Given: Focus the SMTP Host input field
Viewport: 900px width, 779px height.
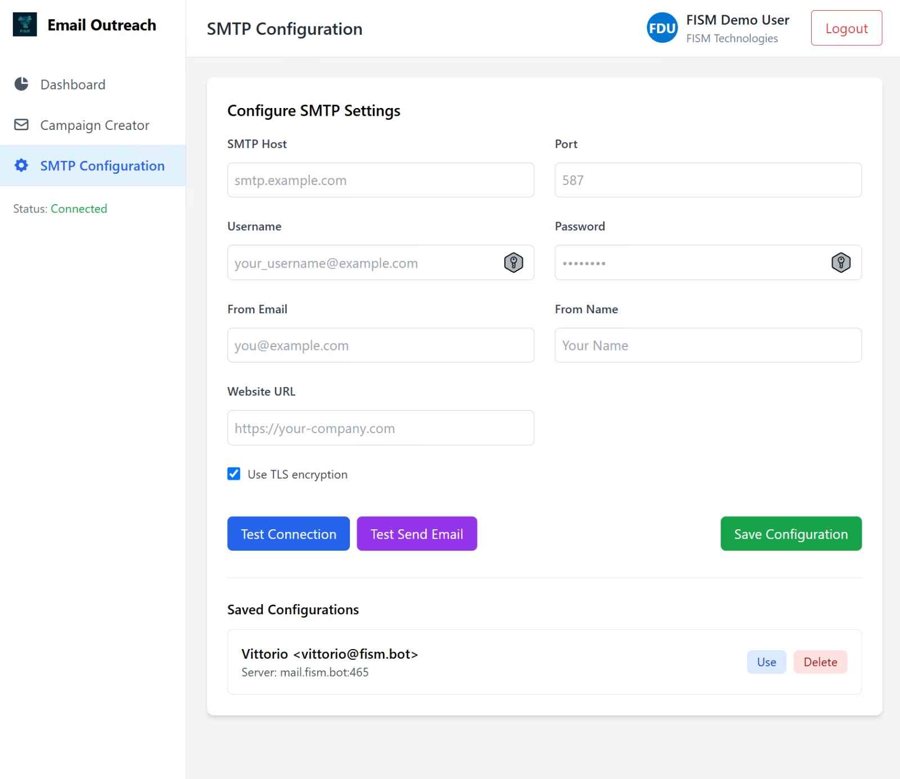Looking at the screenshot, I should click(380, 180).
